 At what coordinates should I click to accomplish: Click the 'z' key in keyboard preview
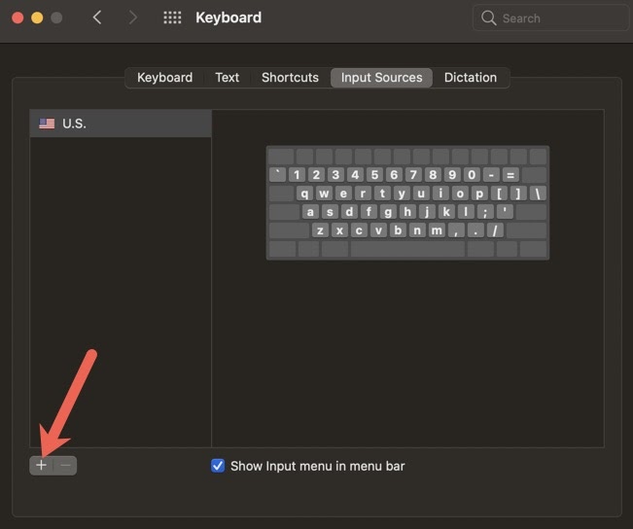(x=320, y=230)
